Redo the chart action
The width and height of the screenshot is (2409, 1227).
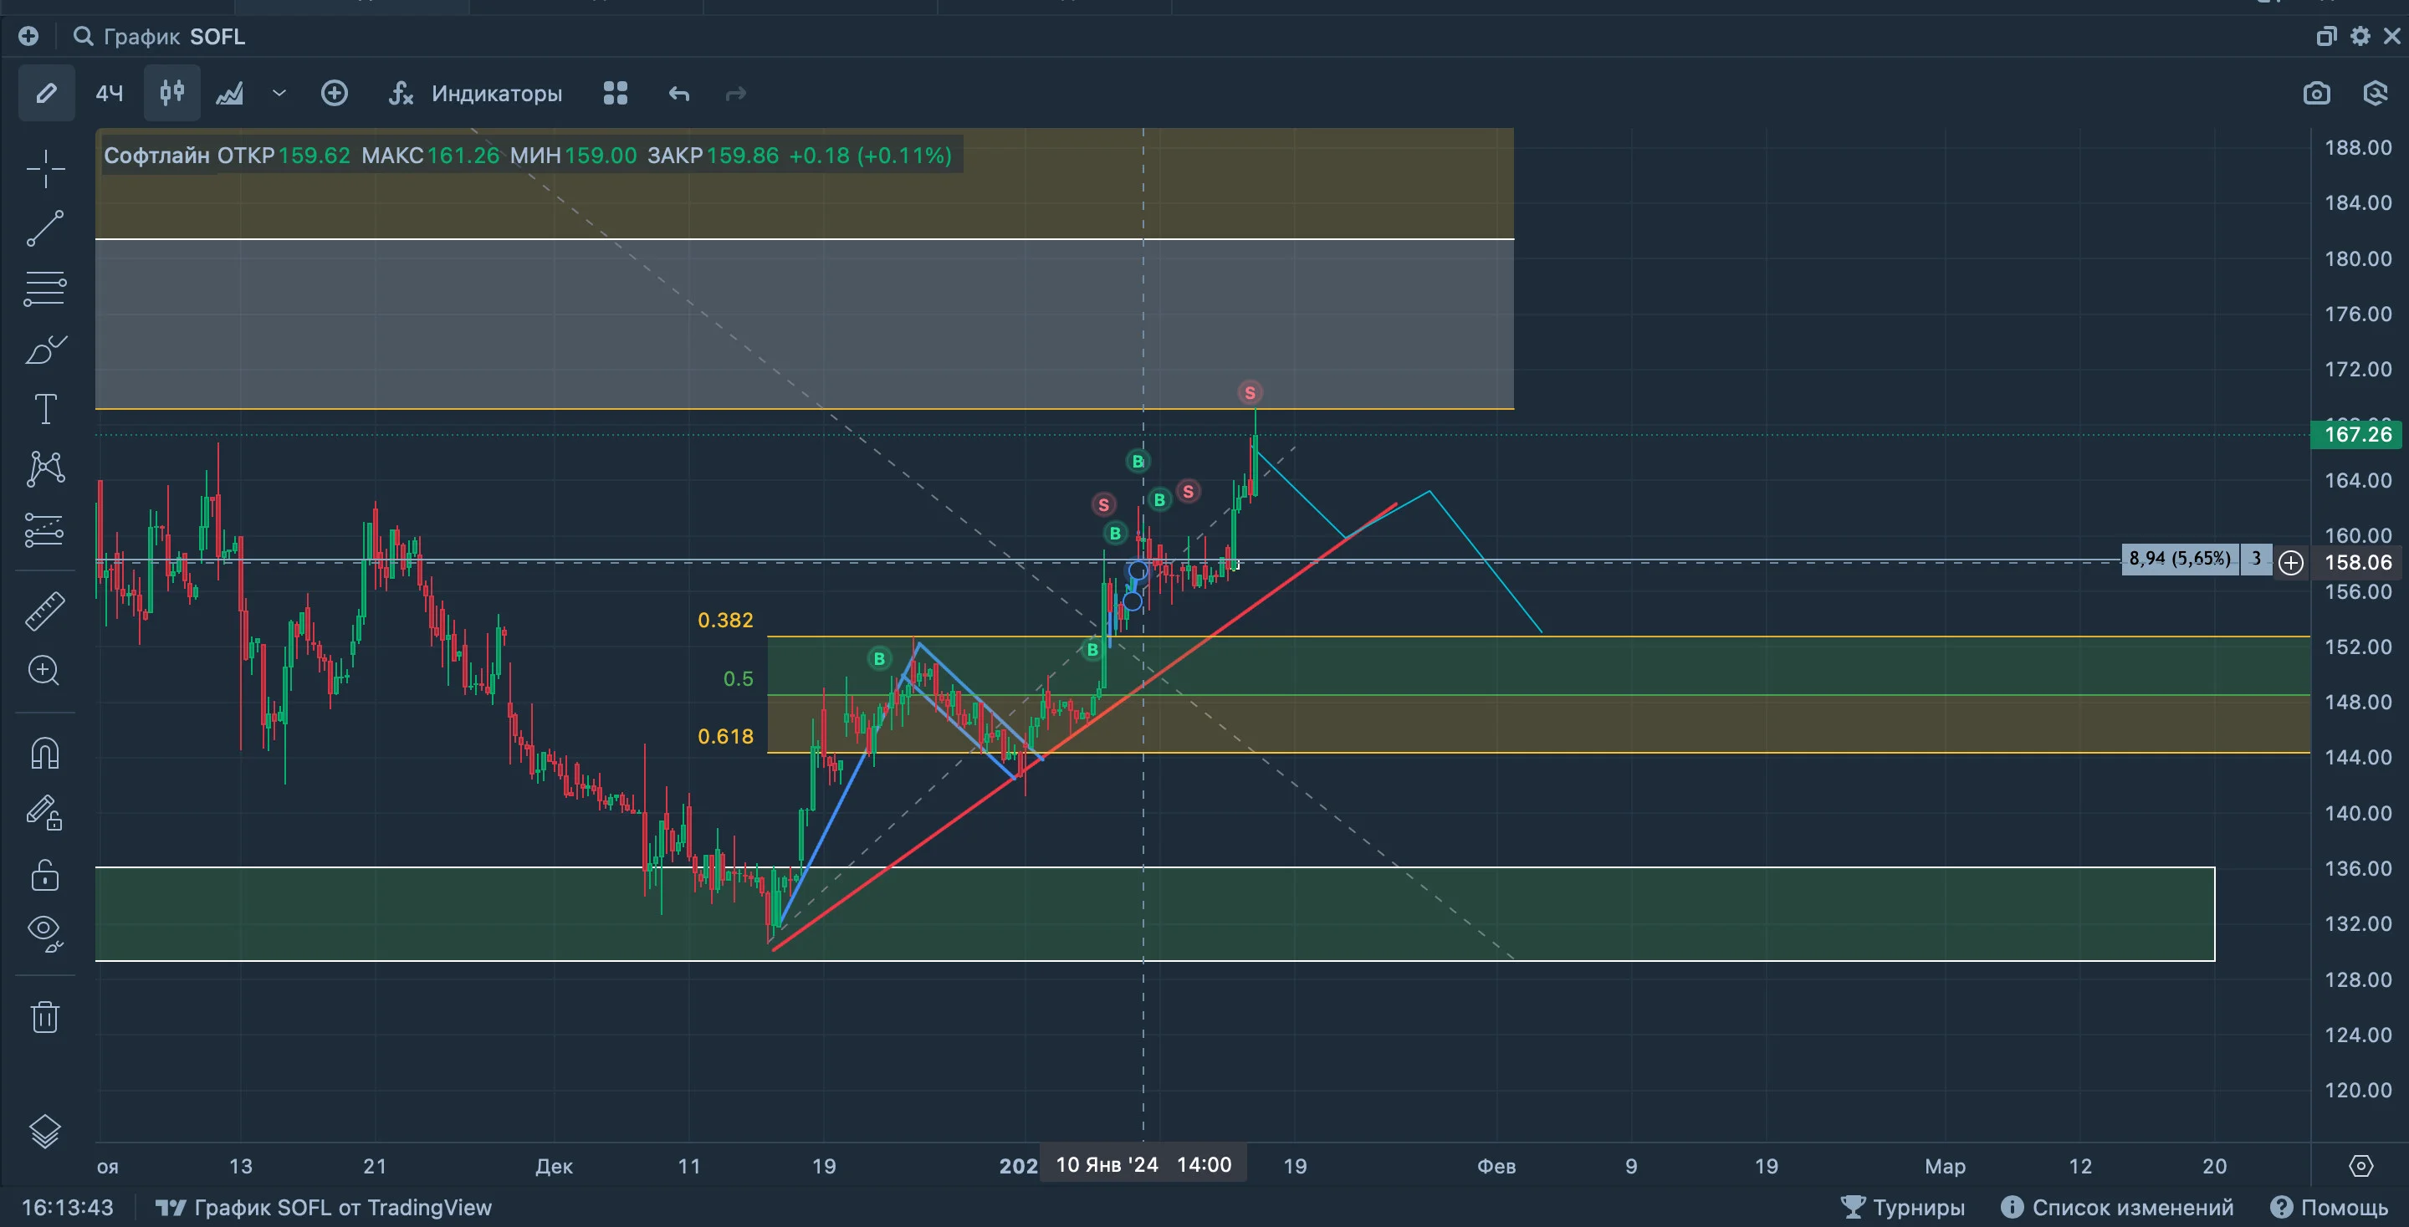pyautogui.click(x=736, y=93)
